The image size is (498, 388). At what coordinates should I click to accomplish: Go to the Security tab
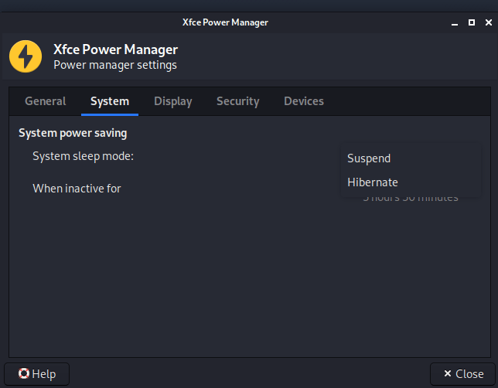click(x=237, y=101)
